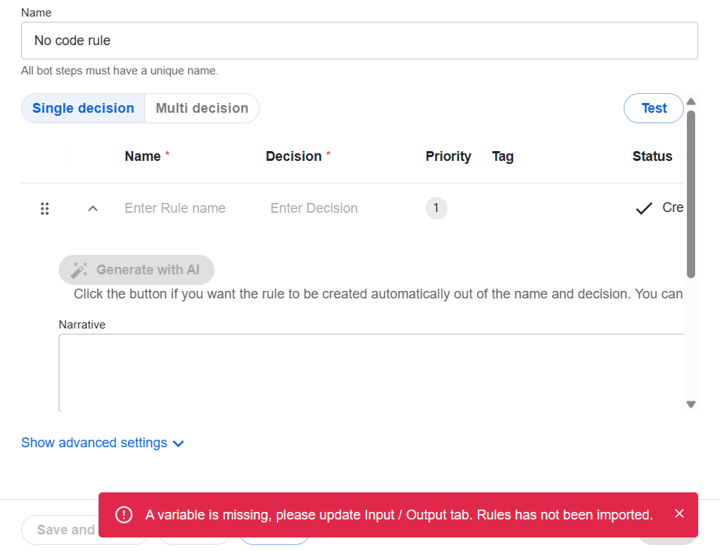Click the error message text about missing variable

(x=399, y=515)
